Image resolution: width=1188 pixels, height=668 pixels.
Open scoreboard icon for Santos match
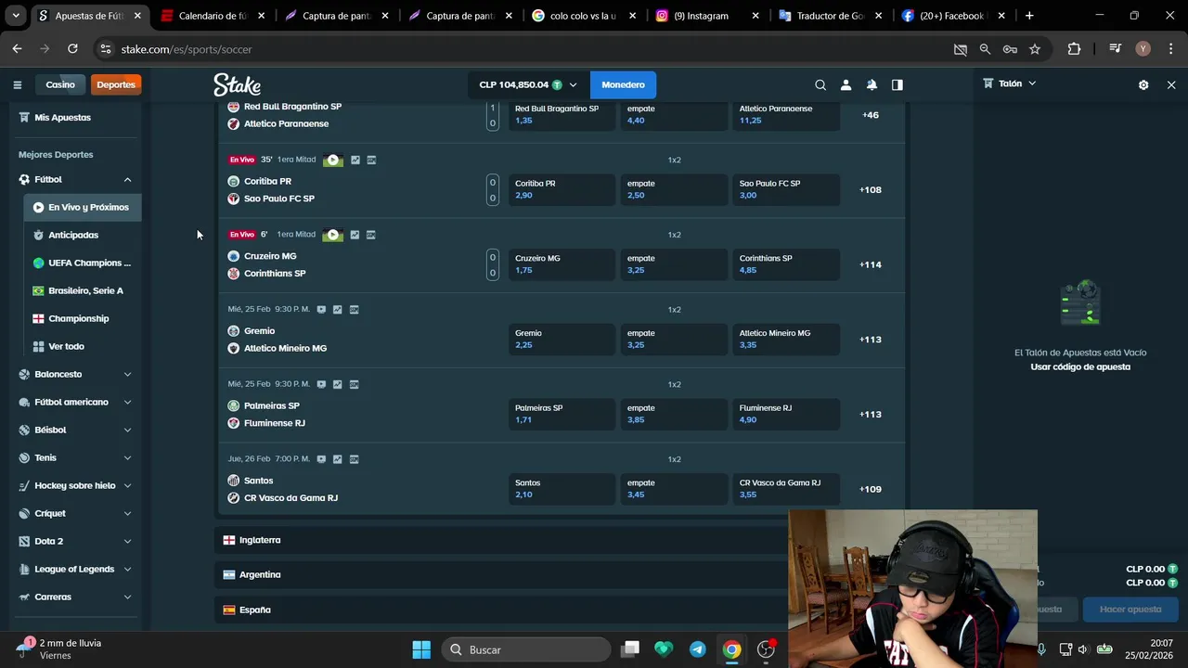(x=355, y=459)
